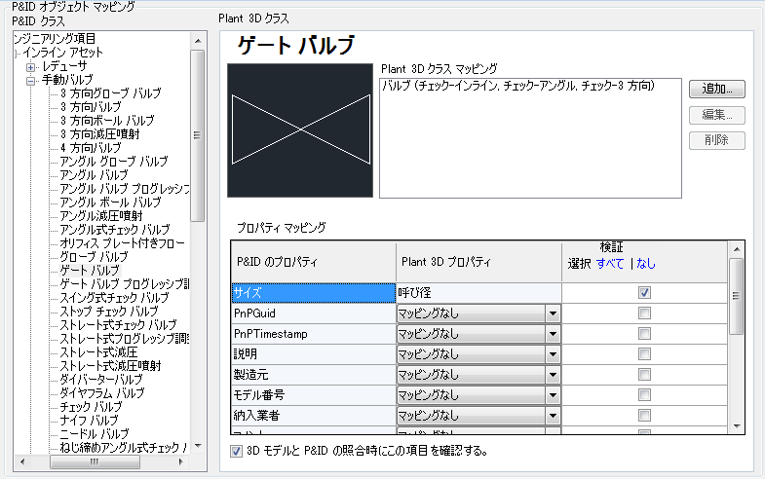This screenshot has width=765, height=479.
Task: Toggle validation checkbox for 説明 row
Action: click(644, 354)
